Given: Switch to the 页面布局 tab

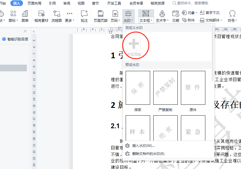Looking at the screenshot, I should pyautogui.click(x=35, y=3).
